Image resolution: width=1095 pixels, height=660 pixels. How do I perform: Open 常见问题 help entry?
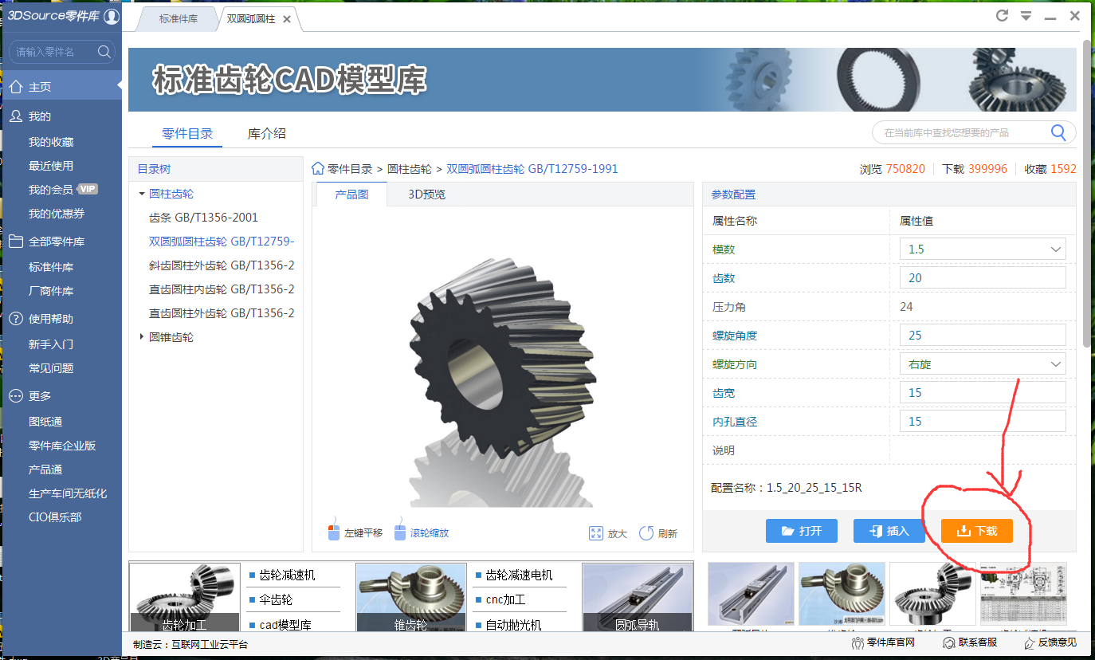(51, 368)
